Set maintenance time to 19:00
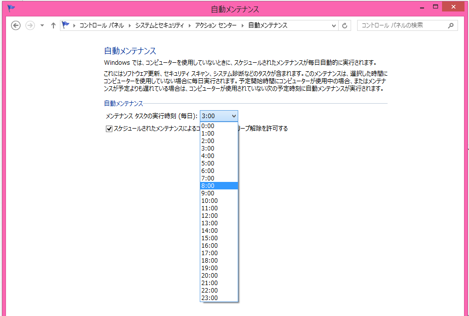The width and height of the screenshot is (469, 316). pos(219,268)
